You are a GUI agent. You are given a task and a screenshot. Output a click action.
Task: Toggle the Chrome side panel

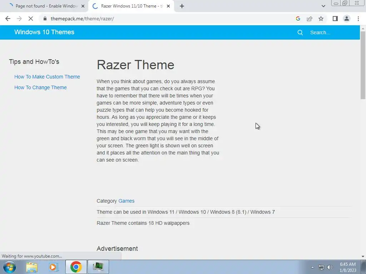(335, 19)
